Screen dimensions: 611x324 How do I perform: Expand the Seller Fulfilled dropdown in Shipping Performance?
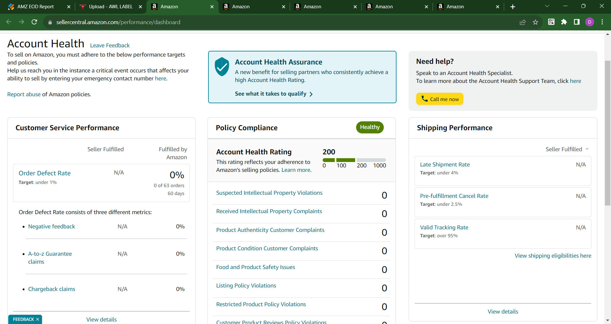(x=567, y=149)
